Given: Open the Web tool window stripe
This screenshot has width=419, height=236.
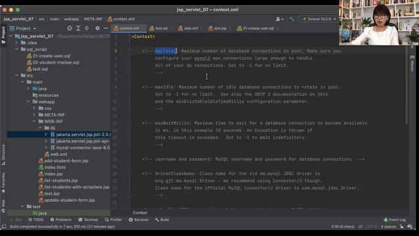Looking at the screenshot, I should [3, 206].
